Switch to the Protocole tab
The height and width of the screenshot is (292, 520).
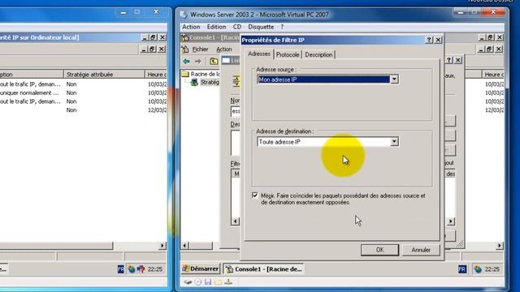point(288,55)
